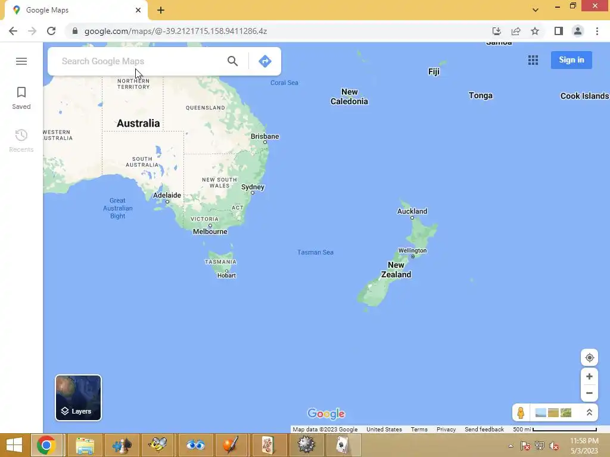Open the Google apps grid

tap(533, 60)
